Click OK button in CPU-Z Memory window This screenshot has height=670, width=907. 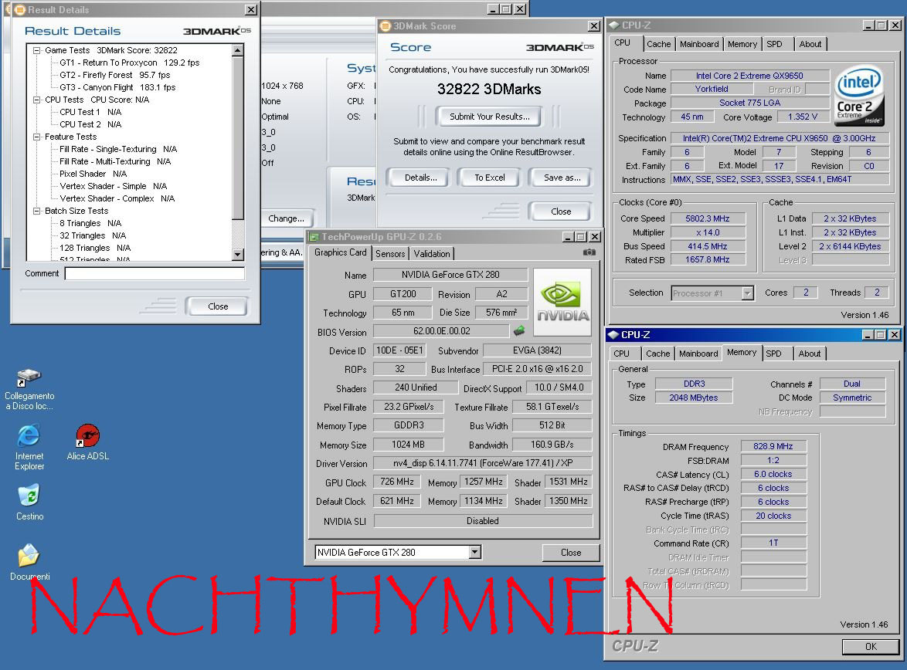(x=871, y=646)
